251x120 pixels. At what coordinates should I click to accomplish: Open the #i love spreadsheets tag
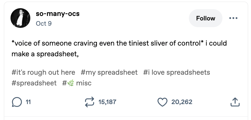[177, 72]
